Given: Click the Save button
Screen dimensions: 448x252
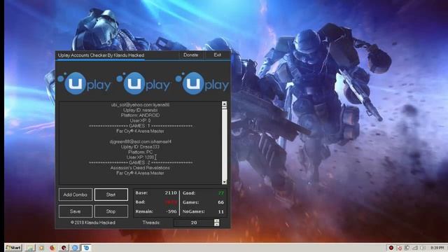Looking at the screenshot, I should [76, 211].
